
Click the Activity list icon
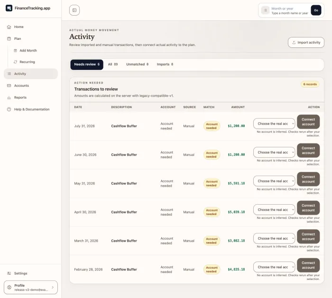click(x=9, y=74)
